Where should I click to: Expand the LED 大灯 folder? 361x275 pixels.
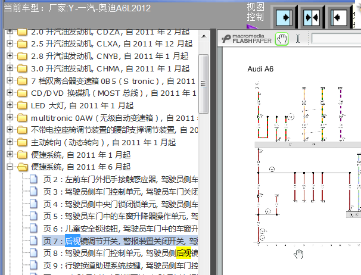[10, 105]
